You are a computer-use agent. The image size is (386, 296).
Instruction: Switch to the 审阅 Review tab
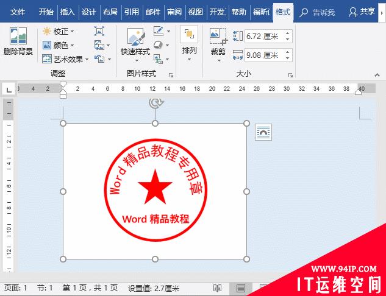(174, 12)
